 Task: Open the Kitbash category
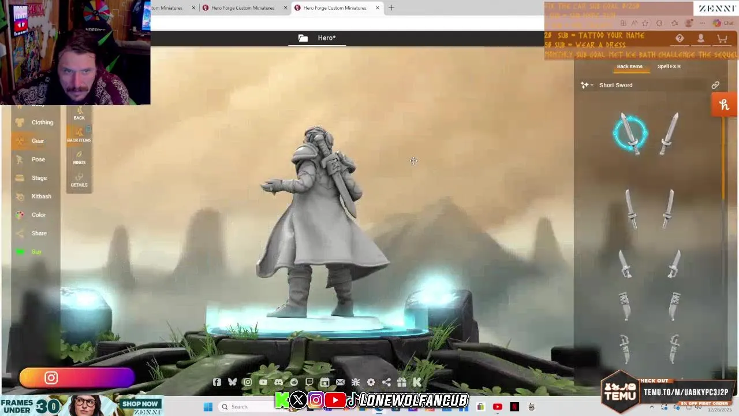tap(35, 196)
